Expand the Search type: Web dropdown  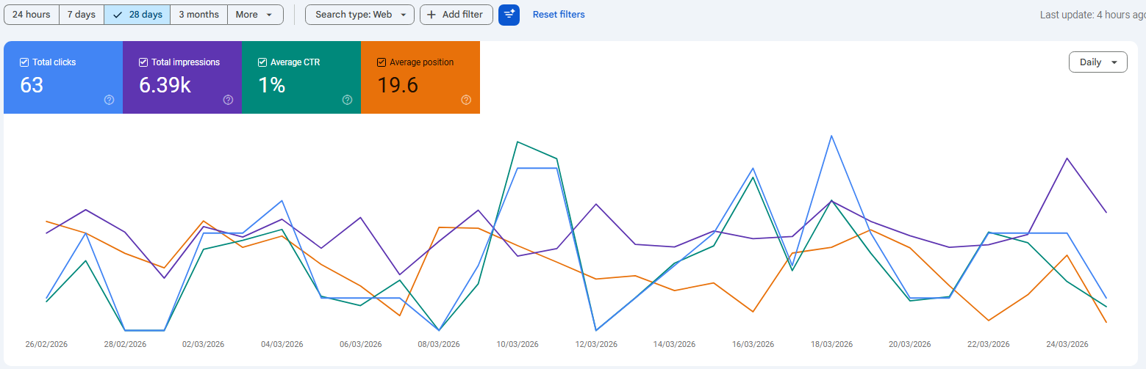[359, 15]
